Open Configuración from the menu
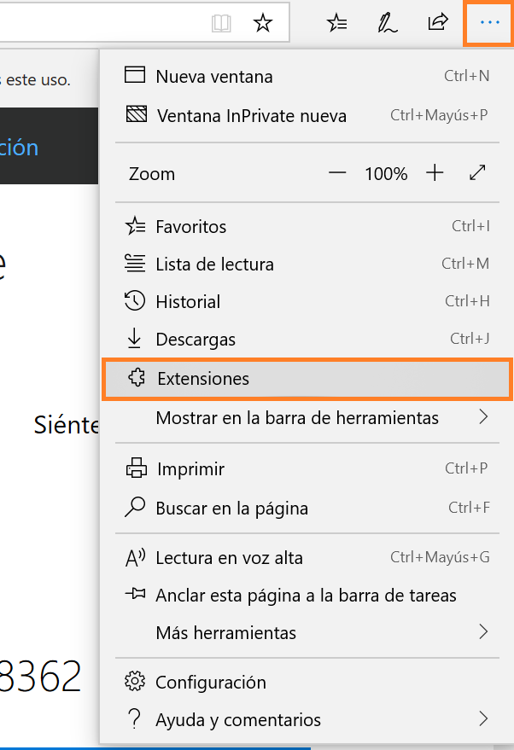Image resolution: width=514 pixels, height=750 pixels. [x=210, y=682]
